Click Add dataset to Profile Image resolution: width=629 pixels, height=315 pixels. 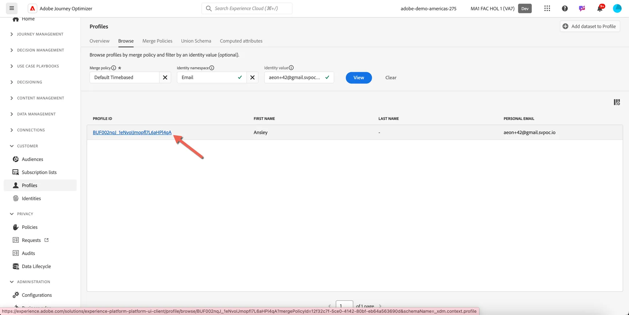point(590,26)
